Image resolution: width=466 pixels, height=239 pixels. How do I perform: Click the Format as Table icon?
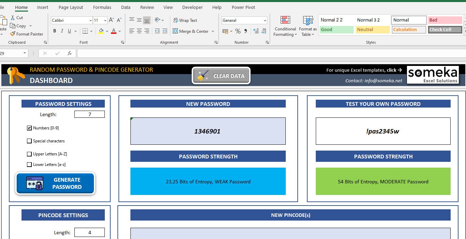pos(307,26)
